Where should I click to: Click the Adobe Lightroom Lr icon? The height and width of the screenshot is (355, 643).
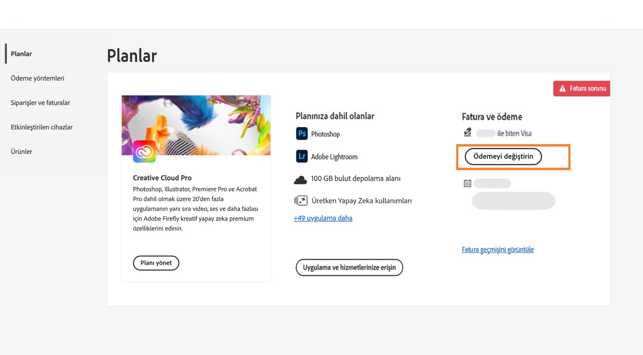tap(302, 156)
